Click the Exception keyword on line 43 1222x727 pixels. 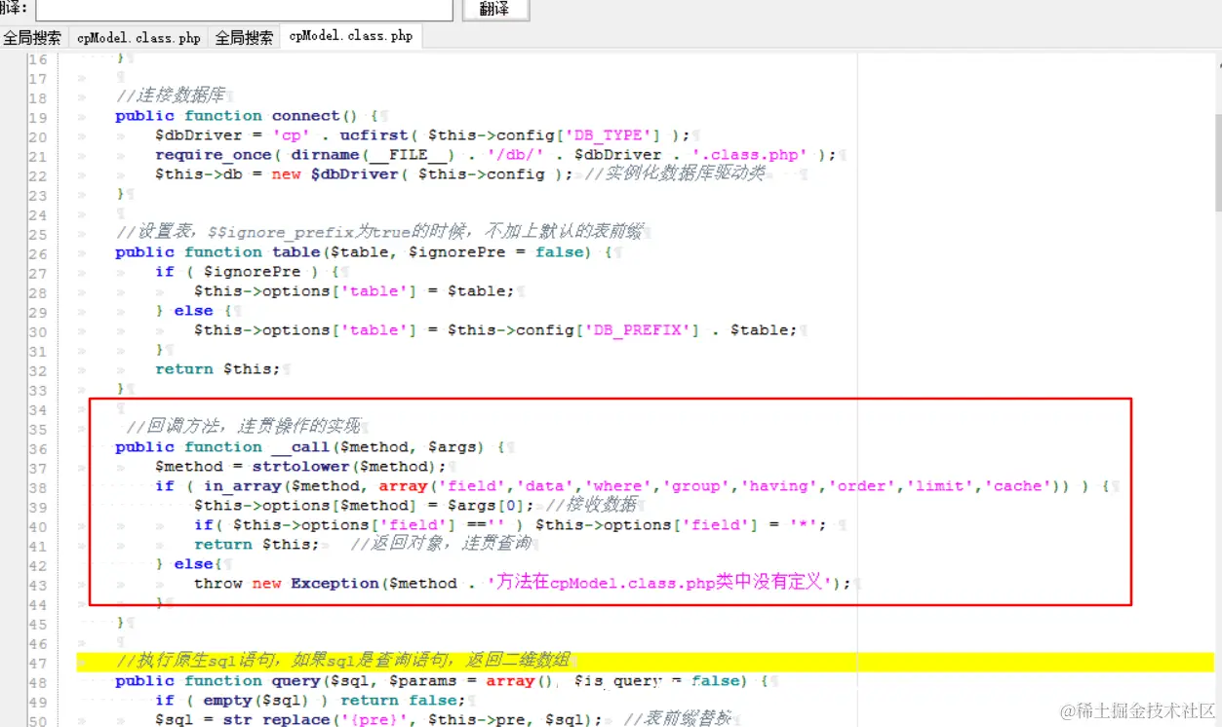(335, 584)
